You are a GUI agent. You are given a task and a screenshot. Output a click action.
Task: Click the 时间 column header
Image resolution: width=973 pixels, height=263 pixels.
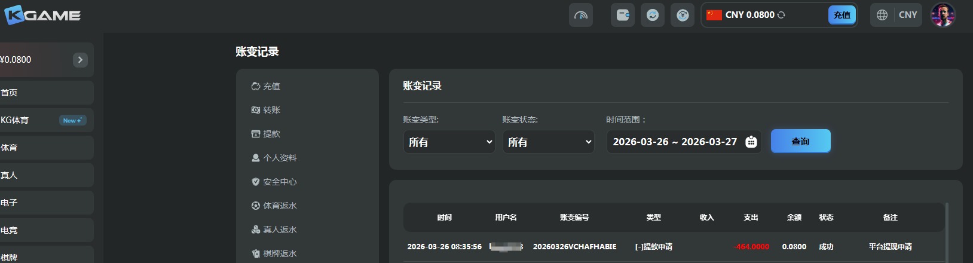444,218
